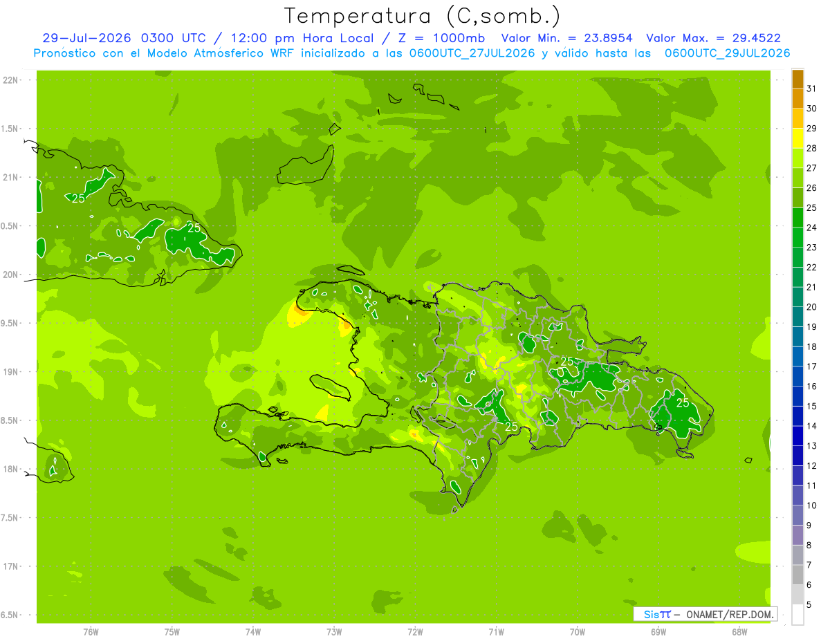Click the "0600UTC_27JUL2026" initialization time text

click(x=470, y=53)
